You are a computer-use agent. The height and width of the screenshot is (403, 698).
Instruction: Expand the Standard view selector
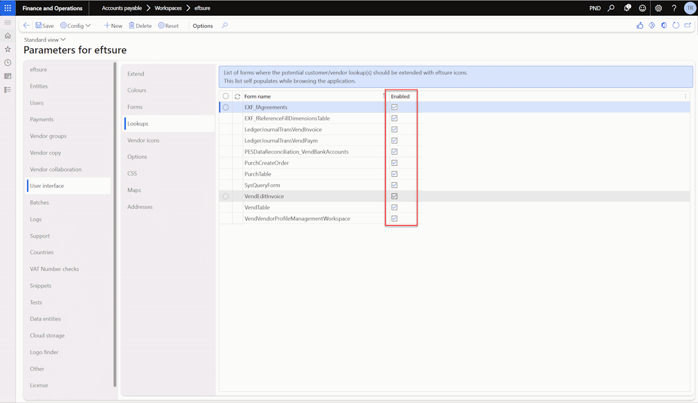[x=45, y=40]
